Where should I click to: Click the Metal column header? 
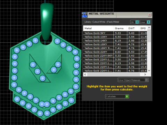click(x=98, y=28)
